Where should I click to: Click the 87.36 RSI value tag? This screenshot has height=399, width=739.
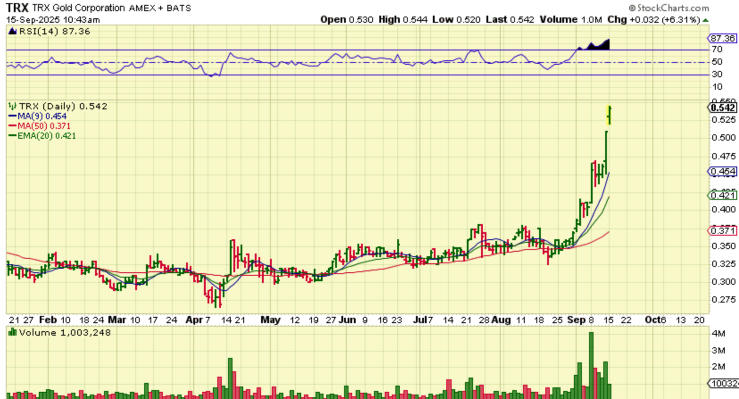(722, 38)
